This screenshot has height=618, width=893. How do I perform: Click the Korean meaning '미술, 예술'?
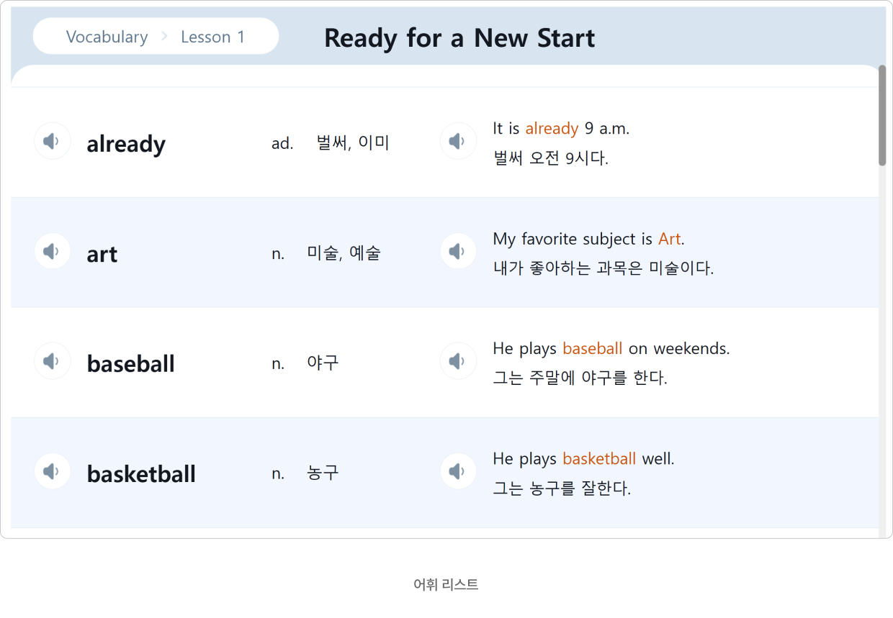[344, 253]
